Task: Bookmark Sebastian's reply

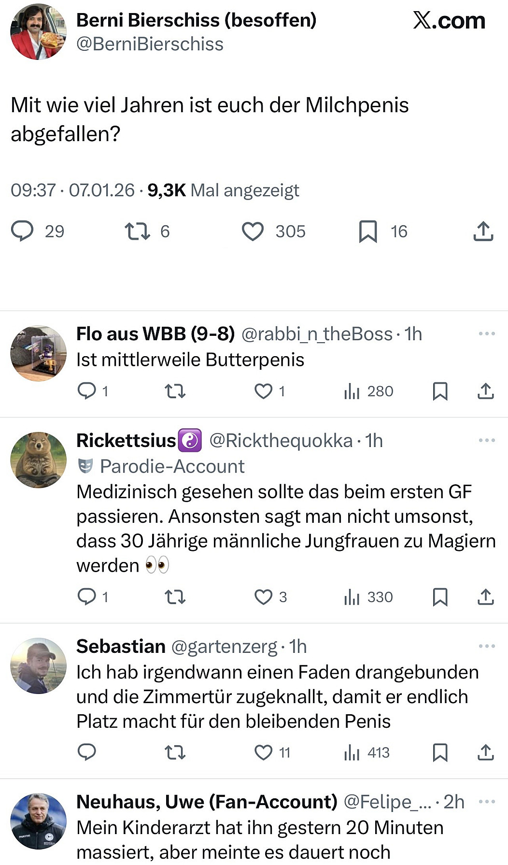Action: (440, 752)
